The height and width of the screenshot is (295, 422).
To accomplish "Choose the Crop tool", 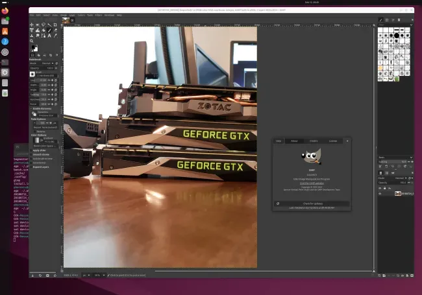I will coord(55,25).
